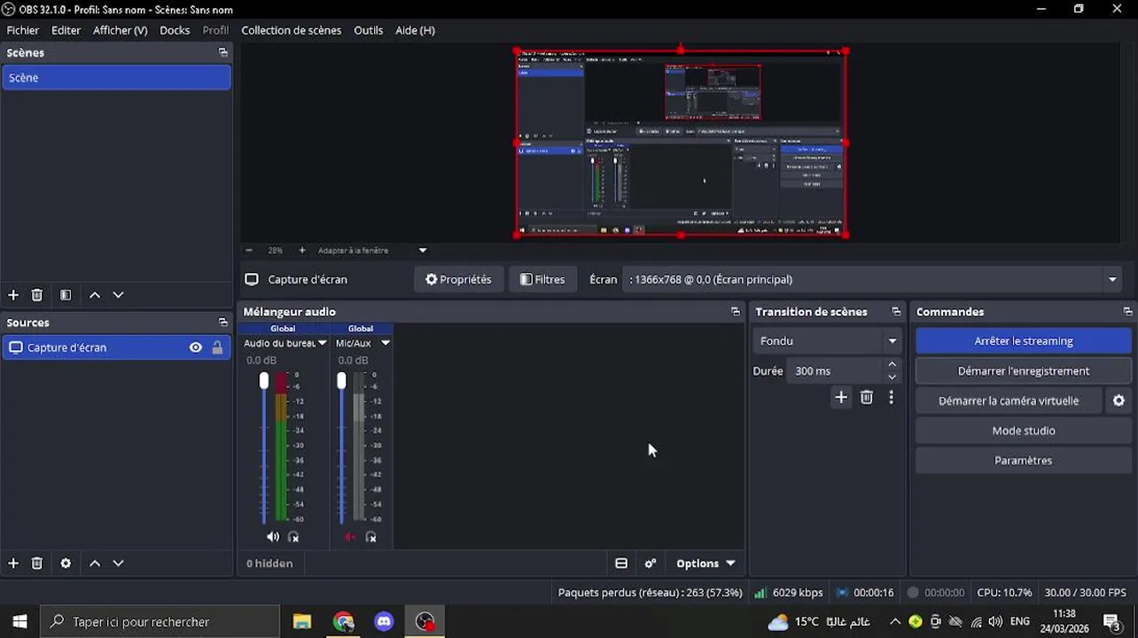Unmute the Mic/Aux channel
This screenshot has width=1138, height=638.
[x=350, y=537]
